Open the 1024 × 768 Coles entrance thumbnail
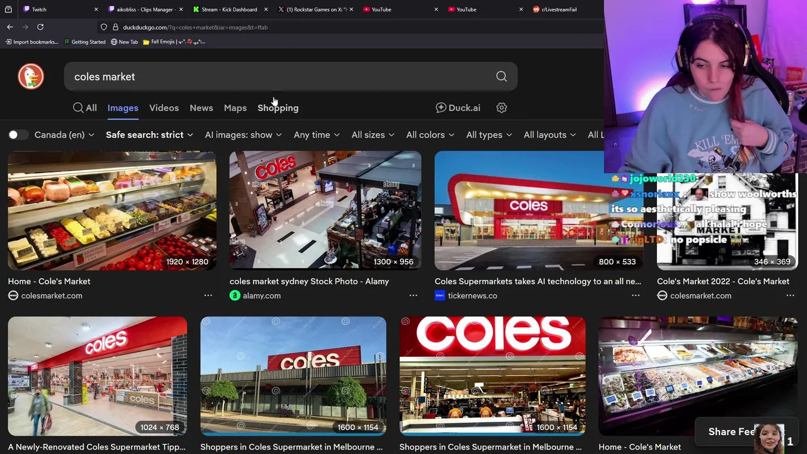The height and width of the screenshot is (454, 807). [x=97, y=376]
